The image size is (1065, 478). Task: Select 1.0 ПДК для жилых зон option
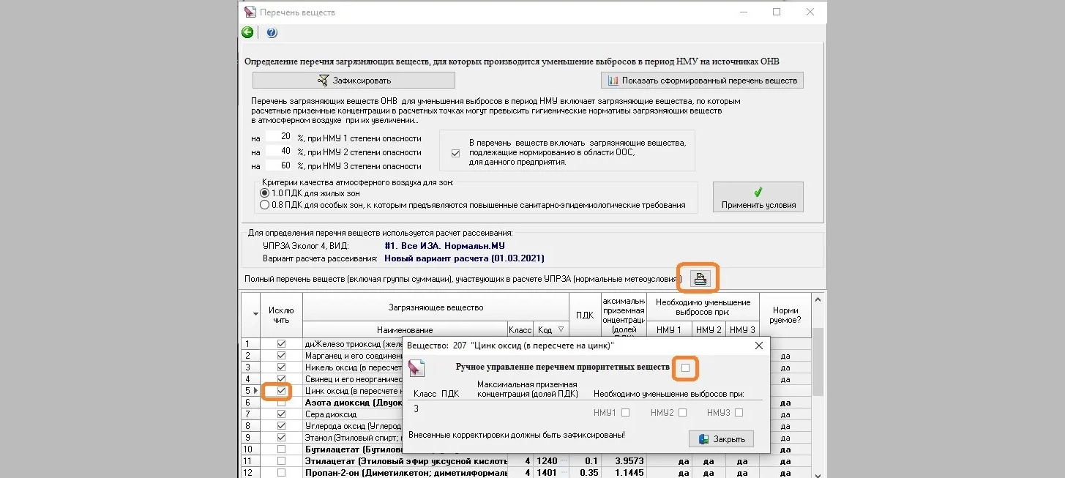pyautogui.click(x=310, y=193)
